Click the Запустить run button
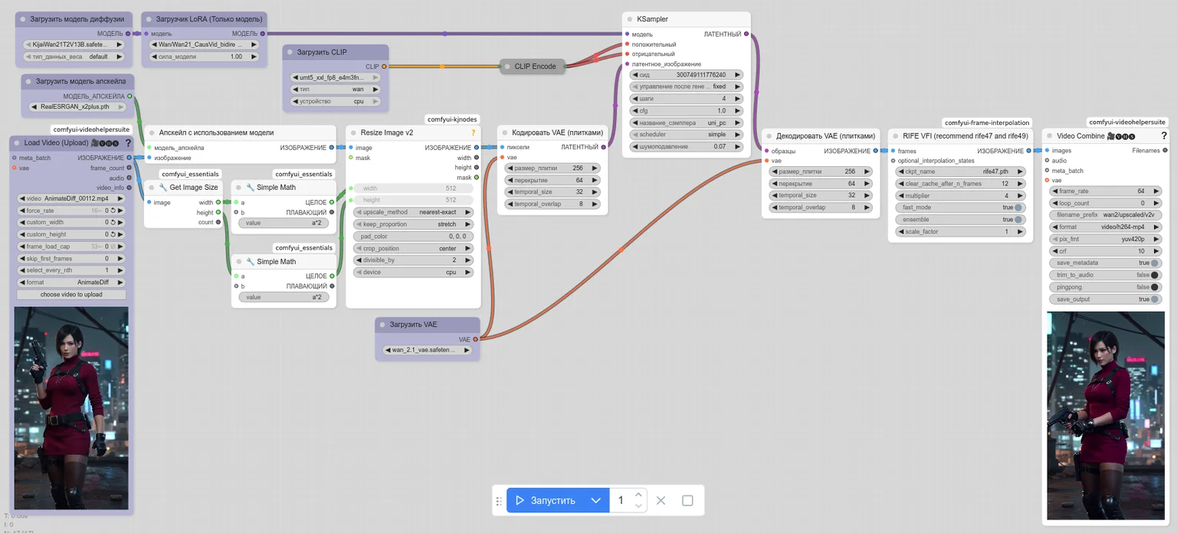Screen dimensions: 1177x533 [x=546, y=501]
